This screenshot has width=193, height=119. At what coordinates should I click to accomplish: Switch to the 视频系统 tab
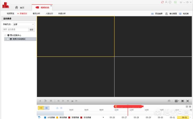[42, 8]
